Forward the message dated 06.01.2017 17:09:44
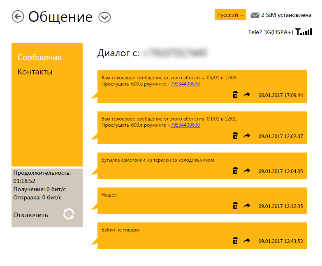Viewport: 322px width, 266px height. [x=247, y=95]
